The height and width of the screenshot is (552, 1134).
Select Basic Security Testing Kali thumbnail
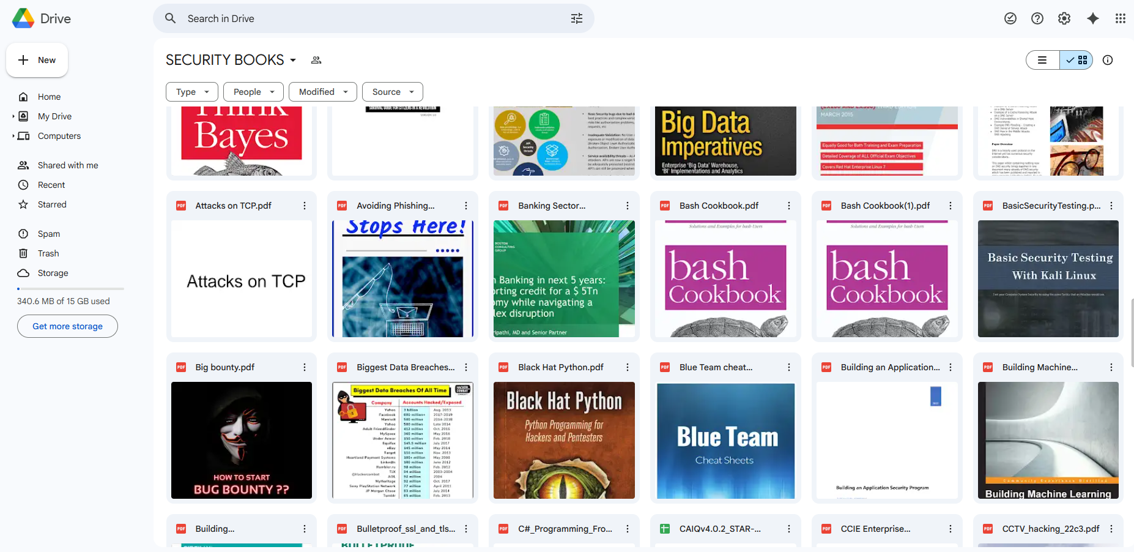coord(1048,278)
